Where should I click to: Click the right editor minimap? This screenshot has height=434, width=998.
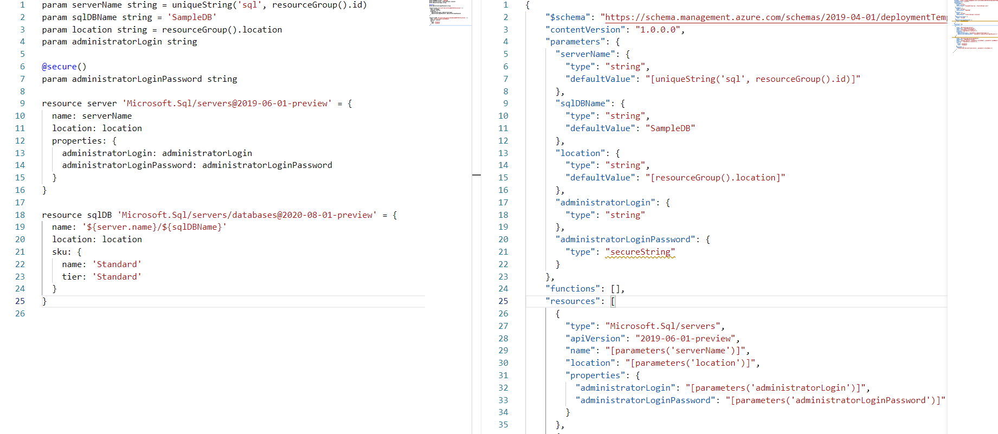tap(976, 27)
